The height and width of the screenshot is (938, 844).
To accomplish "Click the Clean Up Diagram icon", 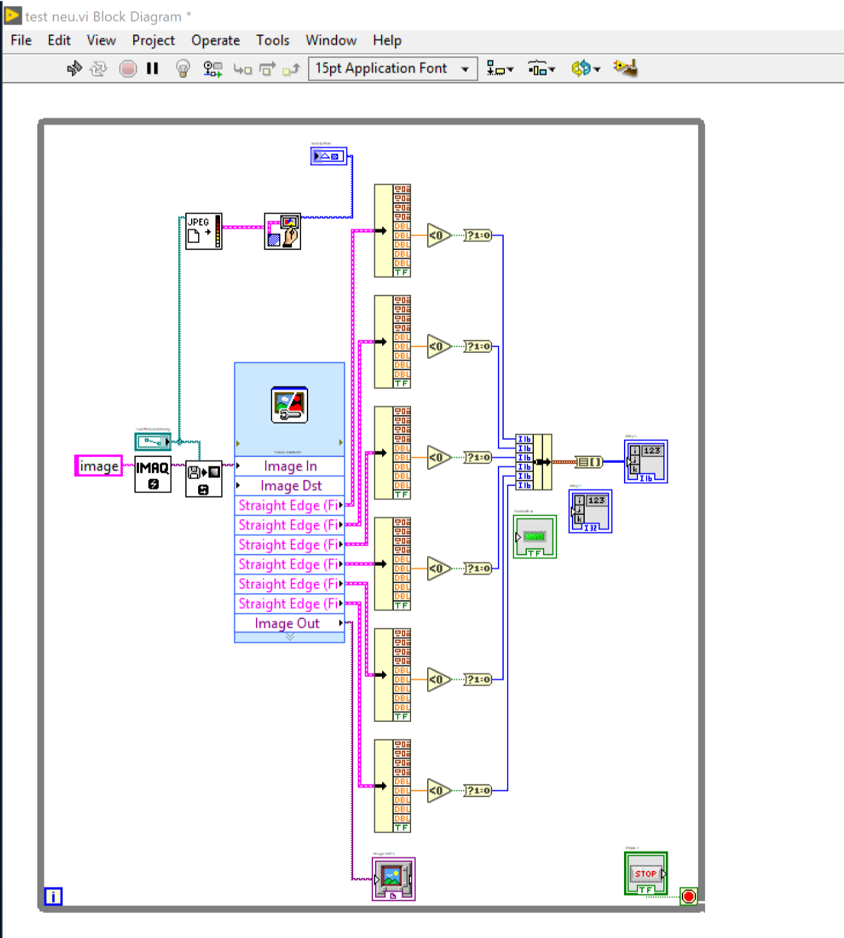I will 625,68.
